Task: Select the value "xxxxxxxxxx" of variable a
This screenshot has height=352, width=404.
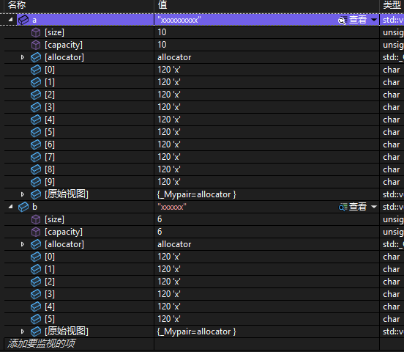Action: click(179, 20)
